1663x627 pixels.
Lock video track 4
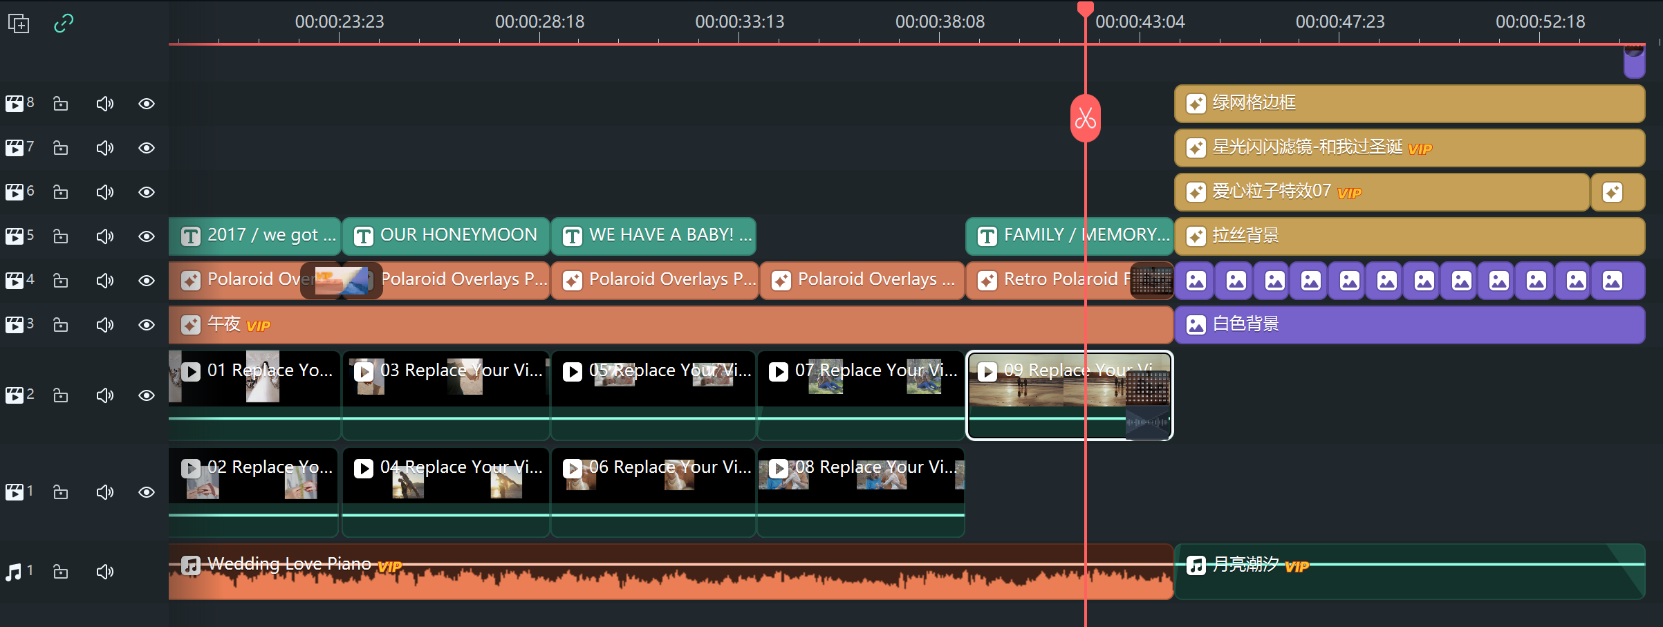61,281
